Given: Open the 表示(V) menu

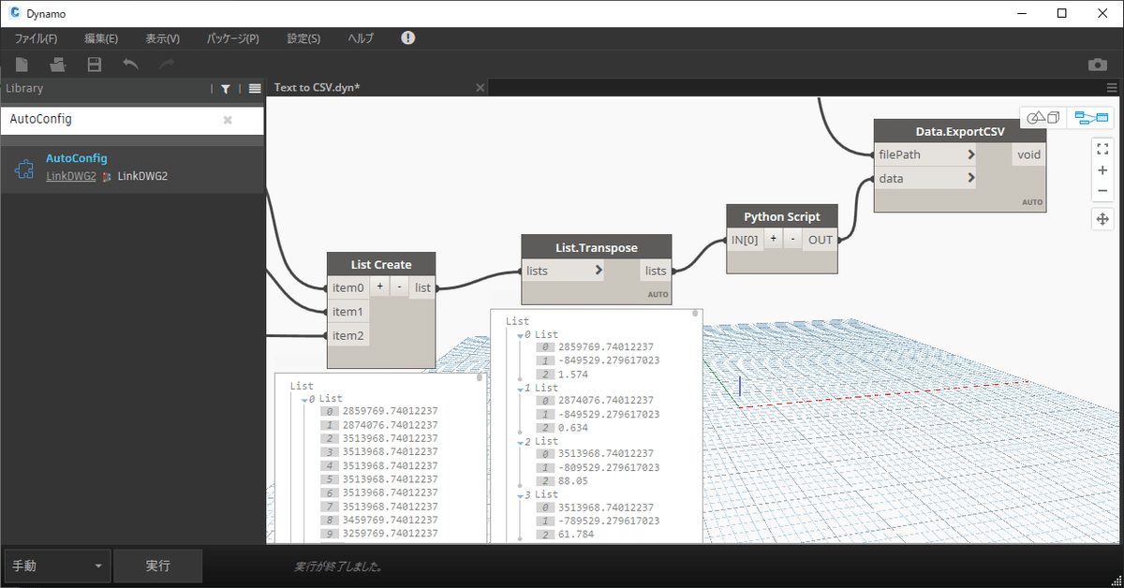Looking at the screenshot, I should 162,38.
